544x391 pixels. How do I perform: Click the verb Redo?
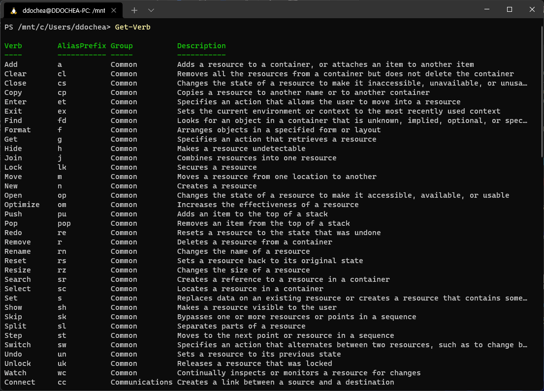13,233
